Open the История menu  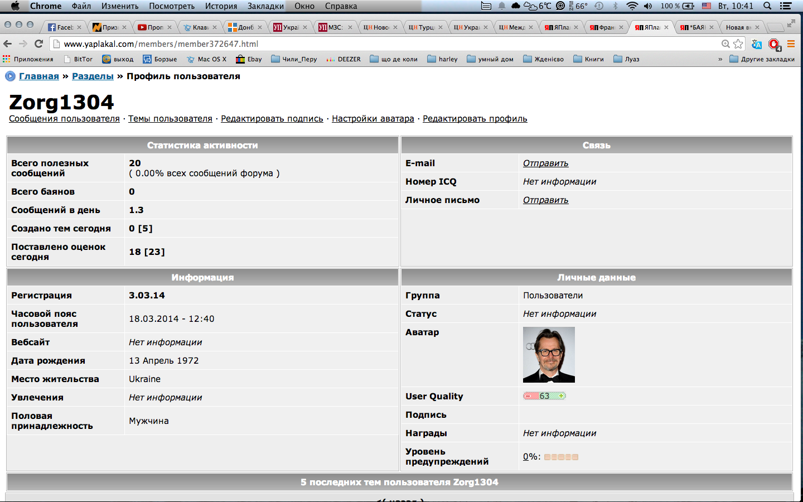(221, 6)
